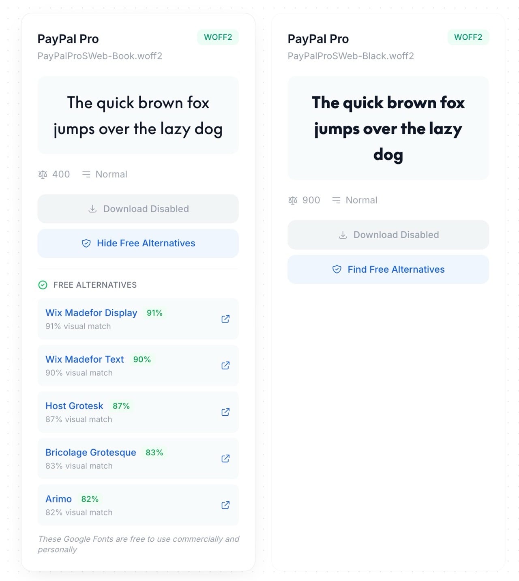Click the weight scale icon next to 900
The width and height of the screenshot is (519, 581).
(293, 201)
